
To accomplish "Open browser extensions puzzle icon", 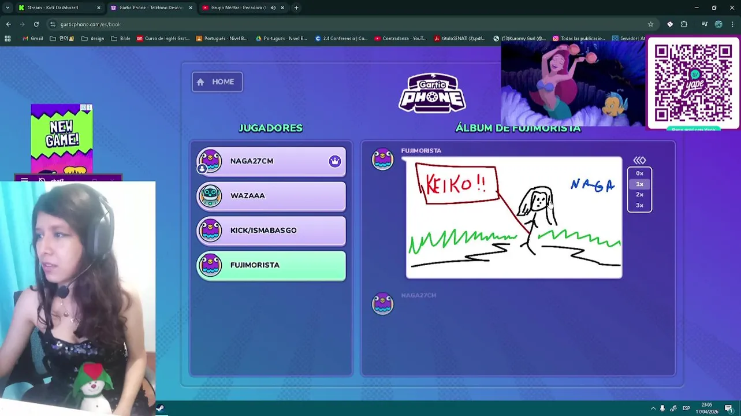I will click(684, 24).
